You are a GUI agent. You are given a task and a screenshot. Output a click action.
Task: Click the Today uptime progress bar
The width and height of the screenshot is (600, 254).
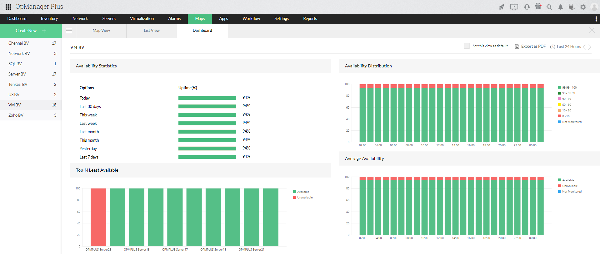click(207, 98)
